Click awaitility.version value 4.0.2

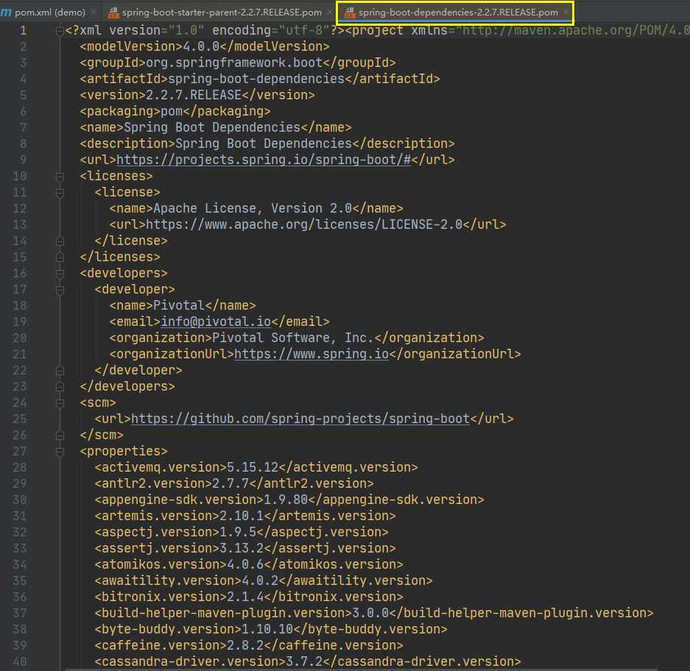(260, 581)
